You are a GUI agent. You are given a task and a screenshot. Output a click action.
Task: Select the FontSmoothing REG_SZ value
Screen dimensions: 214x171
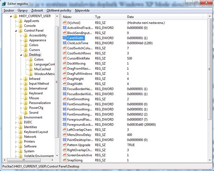click(78, 99)
